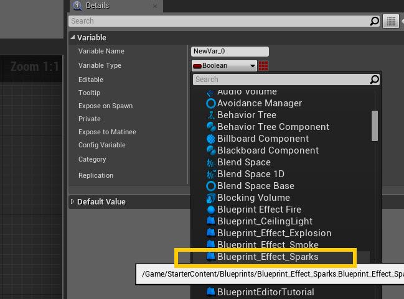This screenshot has height=299, width=404.
Task: Click the Variable Name label
Action: (101, 51)
